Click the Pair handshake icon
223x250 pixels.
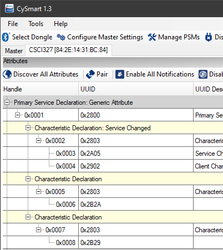[90, 74]
